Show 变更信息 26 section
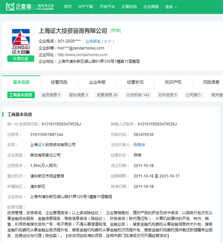The image size is (223, 243). 107,95
